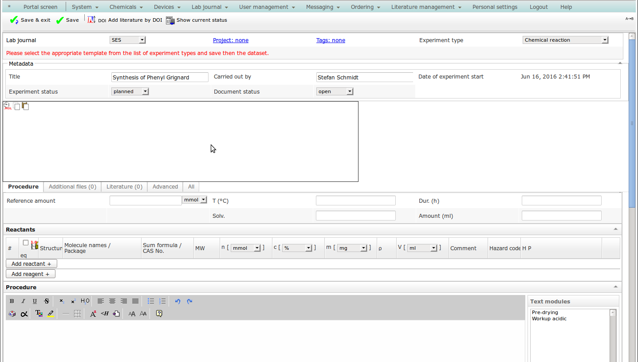Viewport: 638px width, 362px height.
Task: Open reference amount mmol unit dropdown
Action: (195, 200)
